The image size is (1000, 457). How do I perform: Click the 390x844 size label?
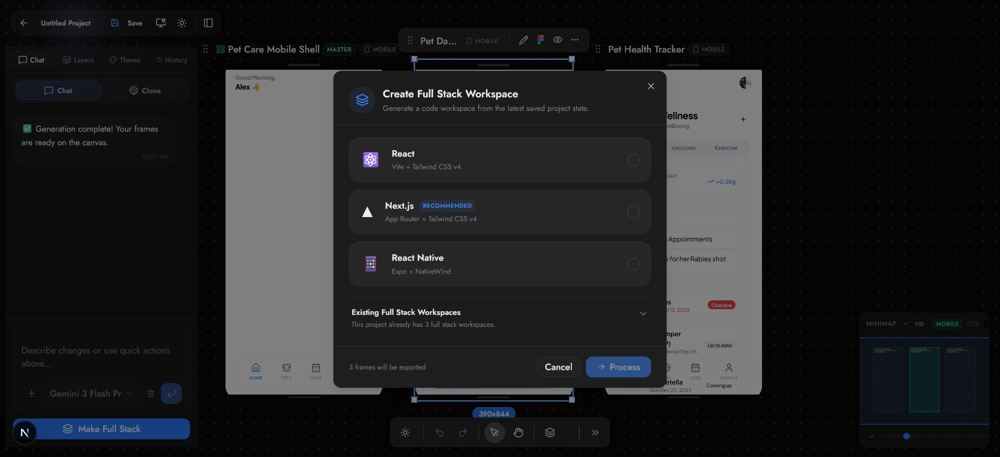click(x=494, y=414)
